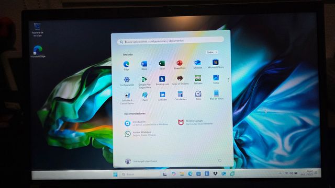The width and height of the screenshot is (335, 188).
Task: Open Microsoft Edge desktop shortcut
Action: point(38,51)
